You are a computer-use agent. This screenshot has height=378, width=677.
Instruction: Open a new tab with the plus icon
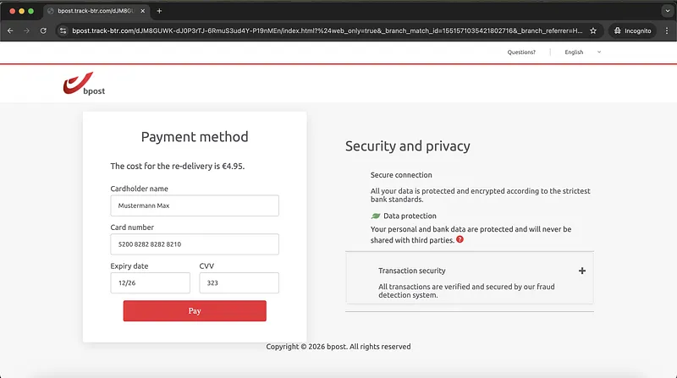[x=159, y=11]
